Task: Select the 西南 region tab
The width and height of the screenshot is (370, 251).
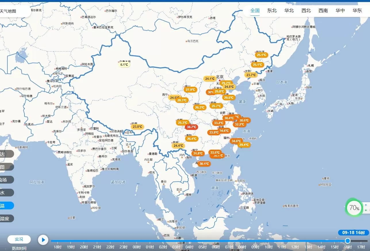Action: [323, 11]
